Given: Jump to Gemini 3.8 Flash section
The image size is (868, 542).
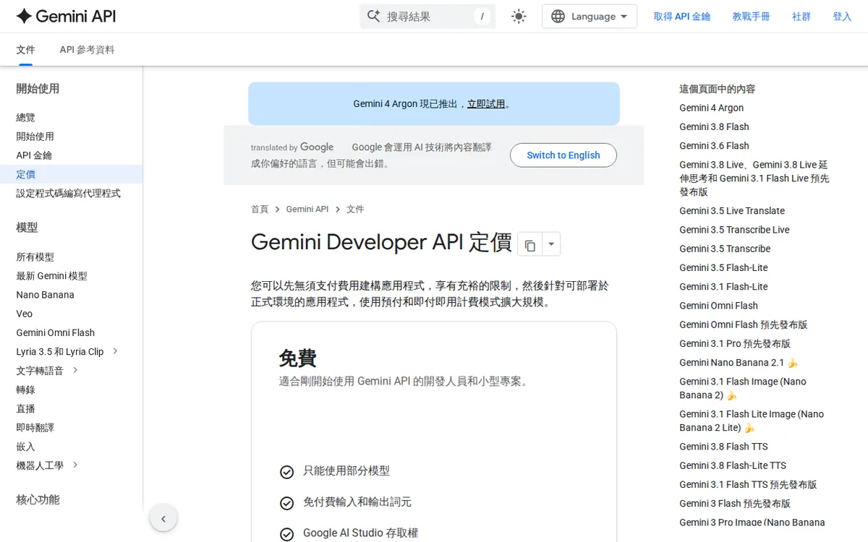Looking at the screenshot, I should coord(715,126).
